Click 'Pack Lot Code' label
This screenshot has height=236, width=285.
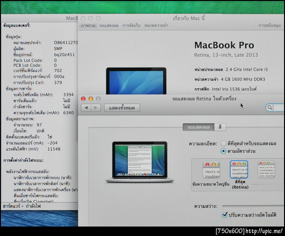[28, 60]
